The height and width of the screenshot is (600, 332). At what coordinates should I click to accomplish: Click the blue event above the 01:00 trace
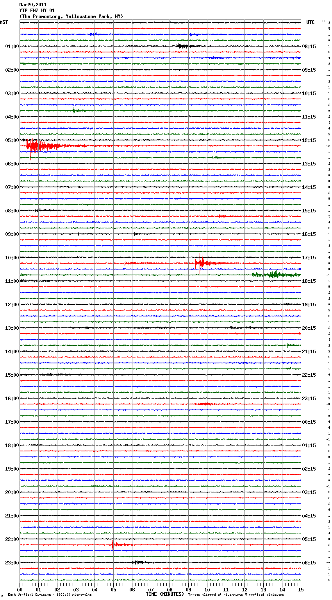[x=94, y=34]
